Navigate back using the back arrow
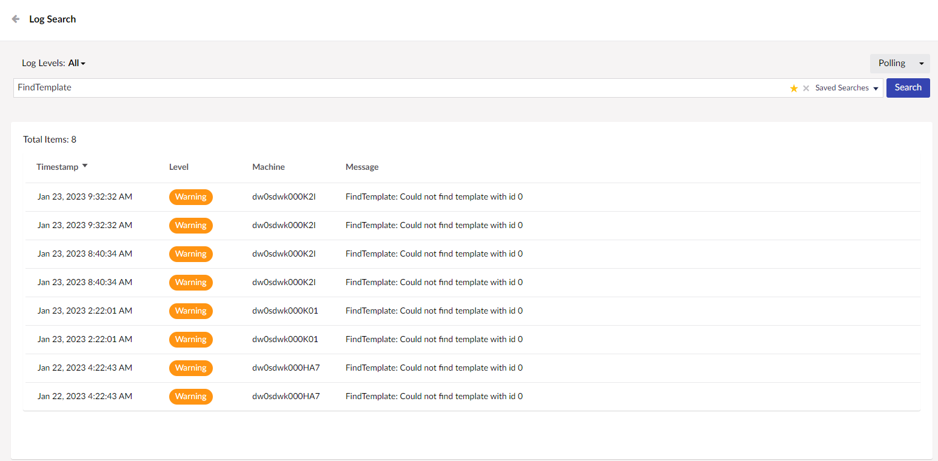 [x=16, y=19]
